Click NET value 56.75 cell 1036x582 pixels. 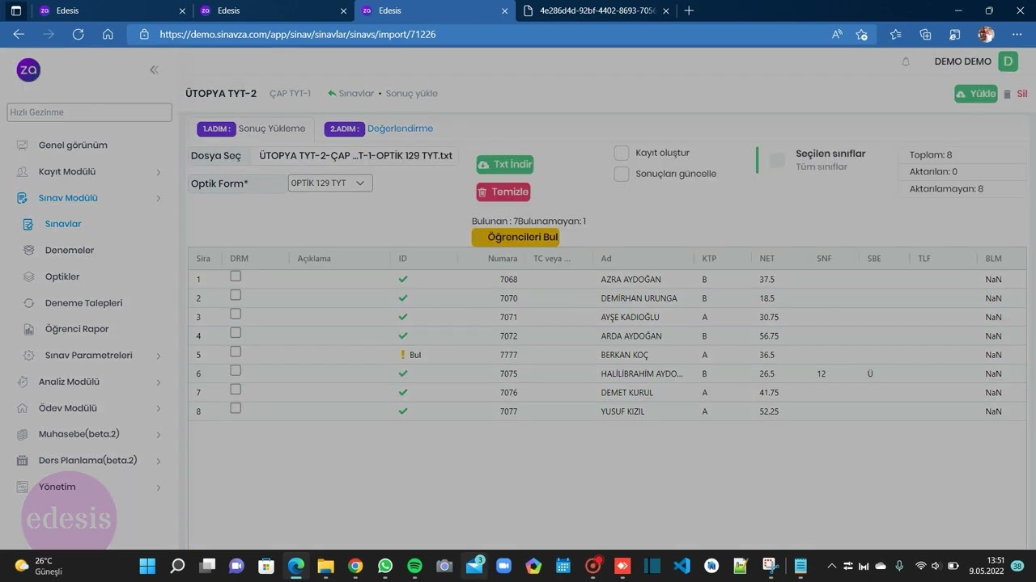pos(769,336)
